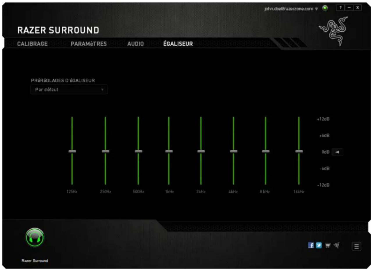Click the 16kHz slider handle
Viewport: 371px width, 269px height.
299,151
